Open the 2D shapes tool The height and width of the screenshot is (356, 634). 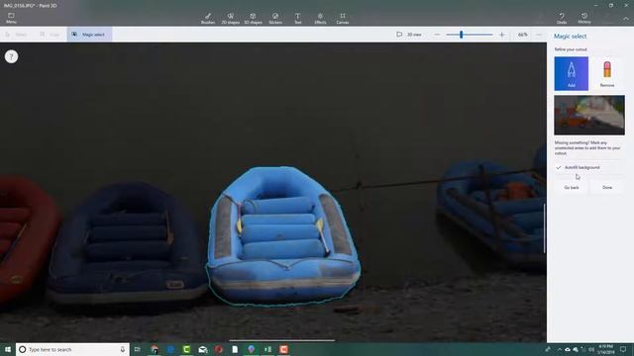coord(231,18)
